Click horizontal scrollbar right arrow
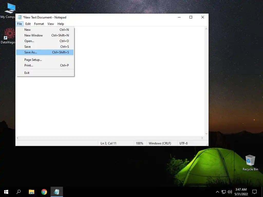 click(202, 138)
